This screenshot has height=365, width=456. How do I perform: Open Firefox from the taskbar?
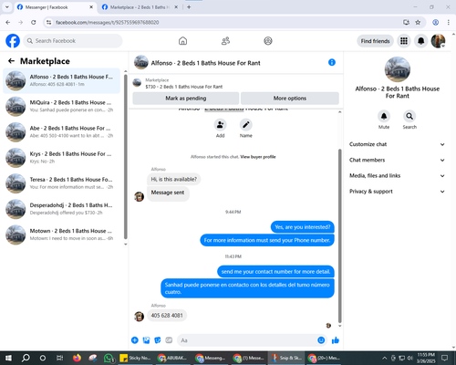tap(77, 358)
